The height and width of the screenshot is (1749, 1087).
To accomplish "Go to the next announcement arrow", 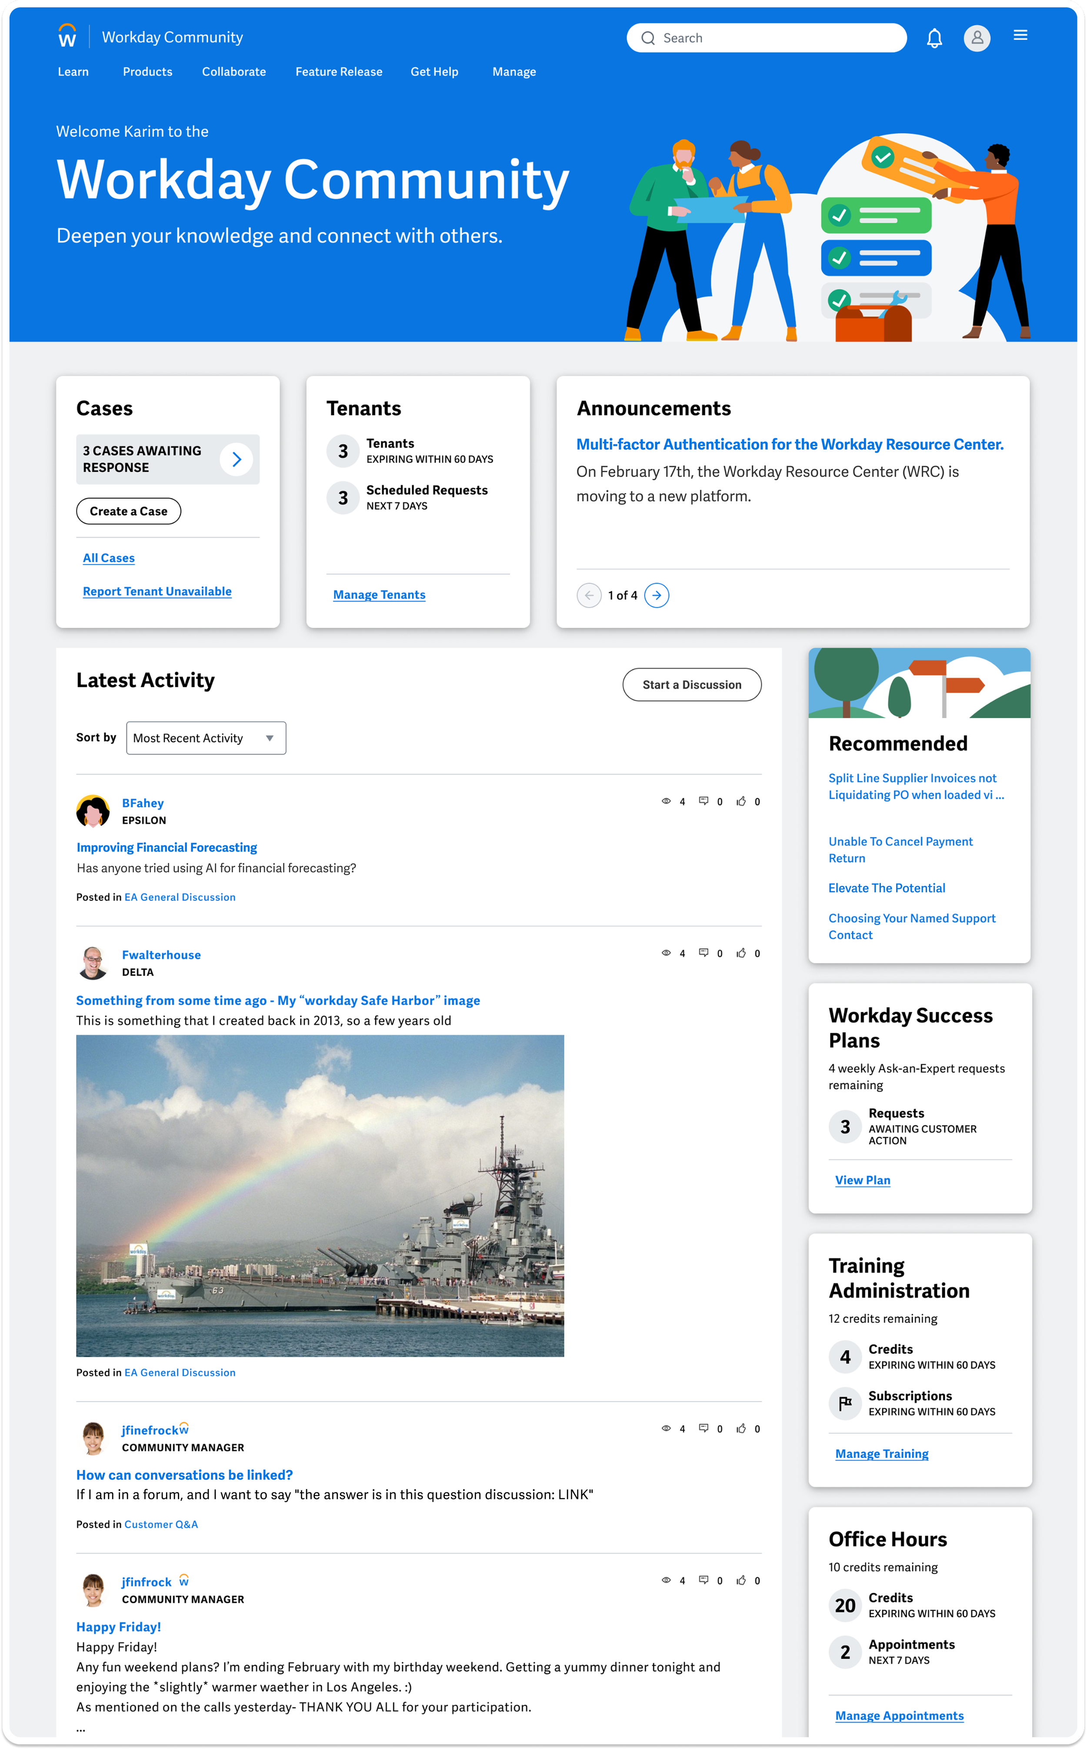I will (657, 595).
